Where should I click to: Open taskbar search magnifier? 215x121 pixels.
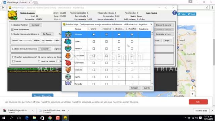click(x=11, y=118)
